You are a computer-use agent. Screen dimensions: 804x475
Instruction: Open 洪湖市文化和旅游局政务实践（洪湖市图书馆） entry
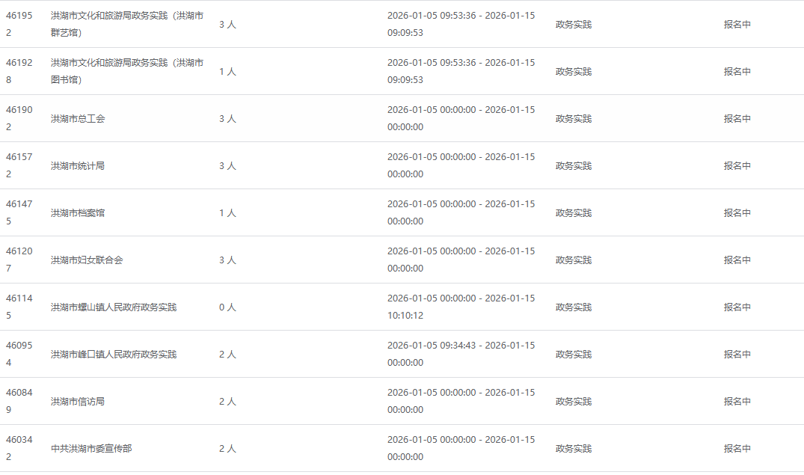tap(126, 71)
